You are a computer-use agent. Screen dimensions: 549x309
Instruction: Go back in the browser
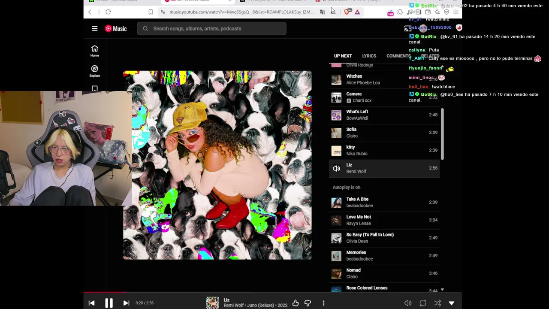pyautogui.click(x=90, y=12)
